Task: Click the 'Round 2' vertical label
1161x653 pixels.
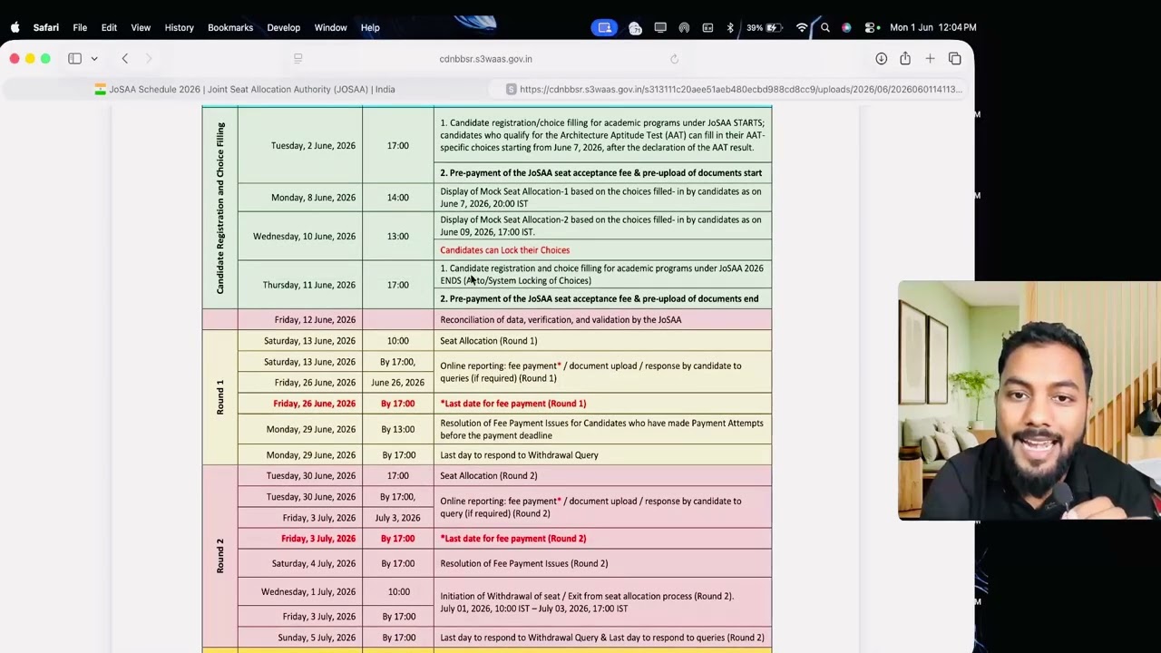Action: (x=220, y=555)
